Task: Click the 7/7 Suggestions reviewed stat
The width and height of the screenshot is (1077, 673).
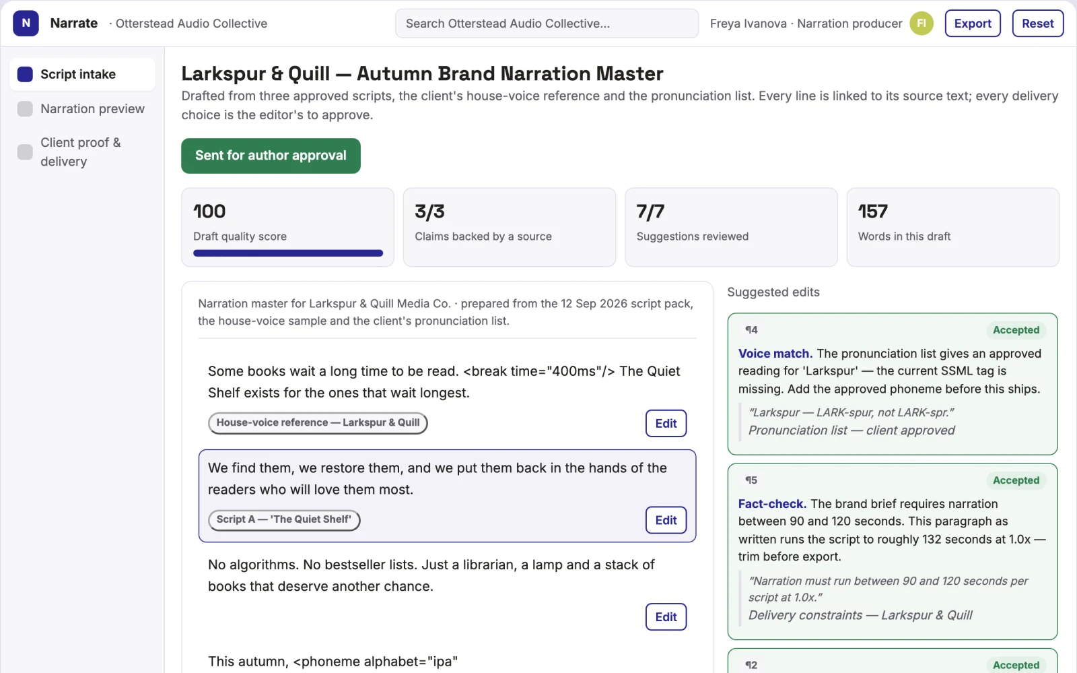Action: click(731, 227)
